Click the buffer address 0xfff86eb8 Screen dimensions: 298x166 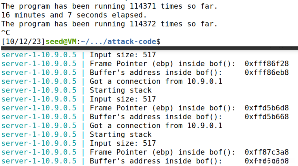267,73
